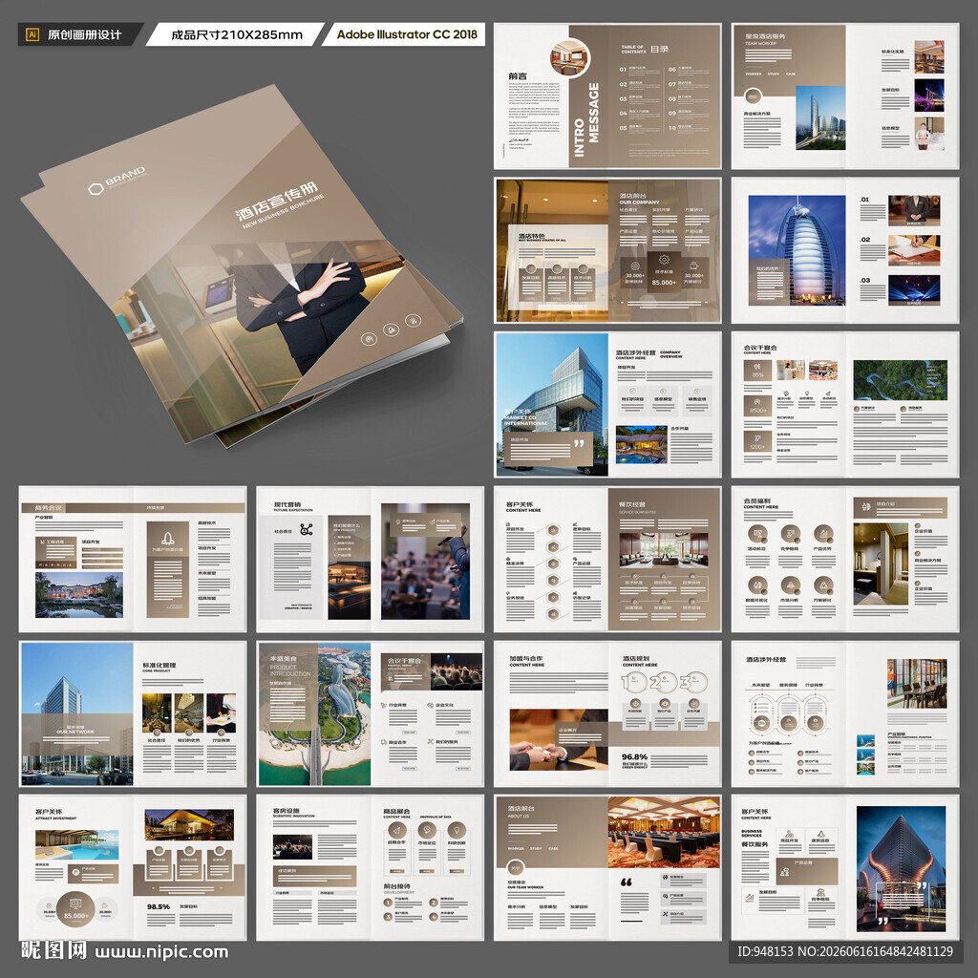Click the share nodes icon under 现代营销
The image size is (978, 978).
tap(306, 529)
